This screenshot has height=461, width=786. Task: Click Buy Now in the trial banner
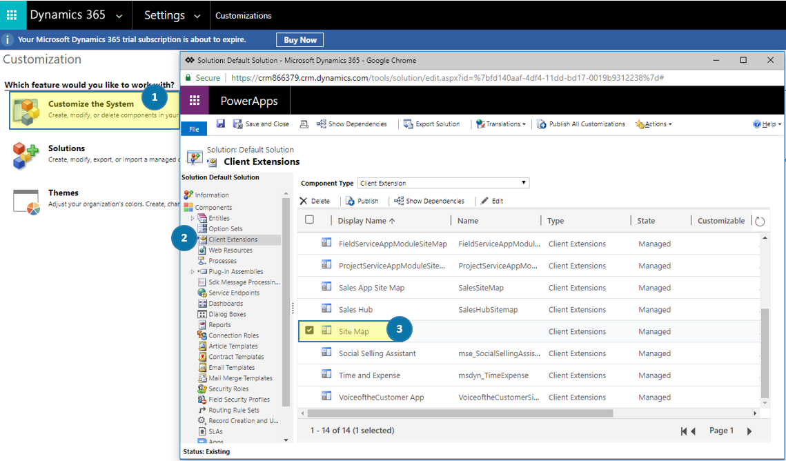coord(299,39)
